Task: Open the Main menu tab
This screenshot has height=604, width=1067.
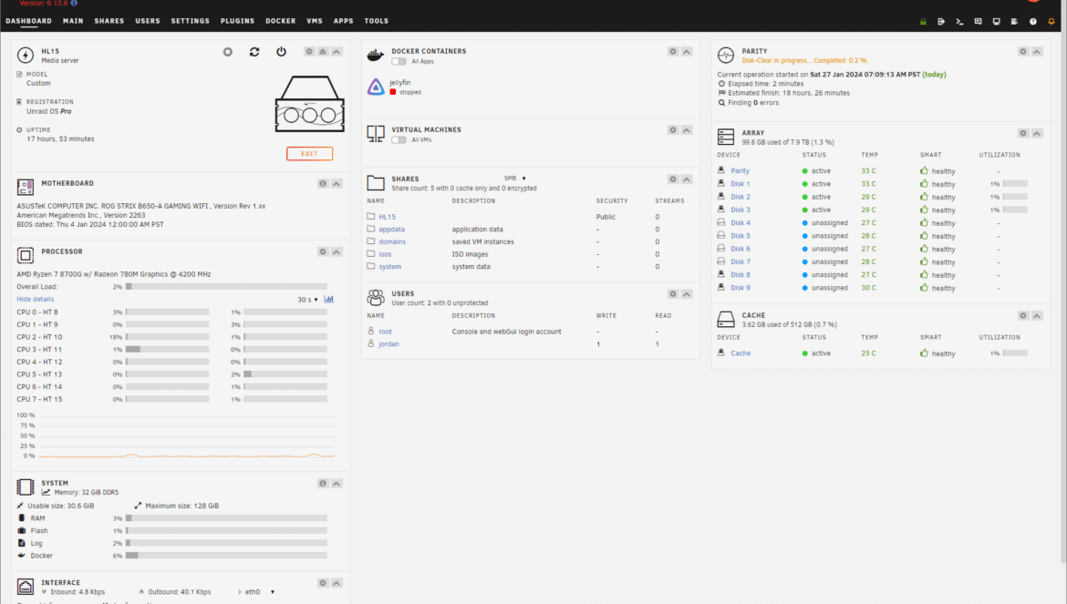Action: 73,21
